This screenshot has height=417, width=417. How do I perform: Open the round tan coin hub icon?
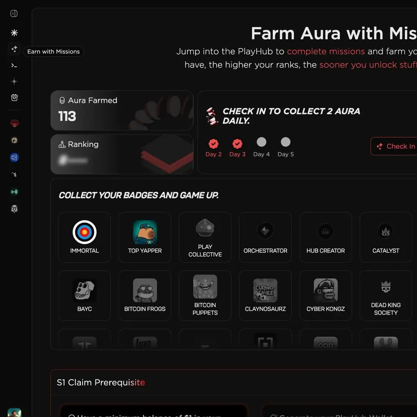(14, 140)
